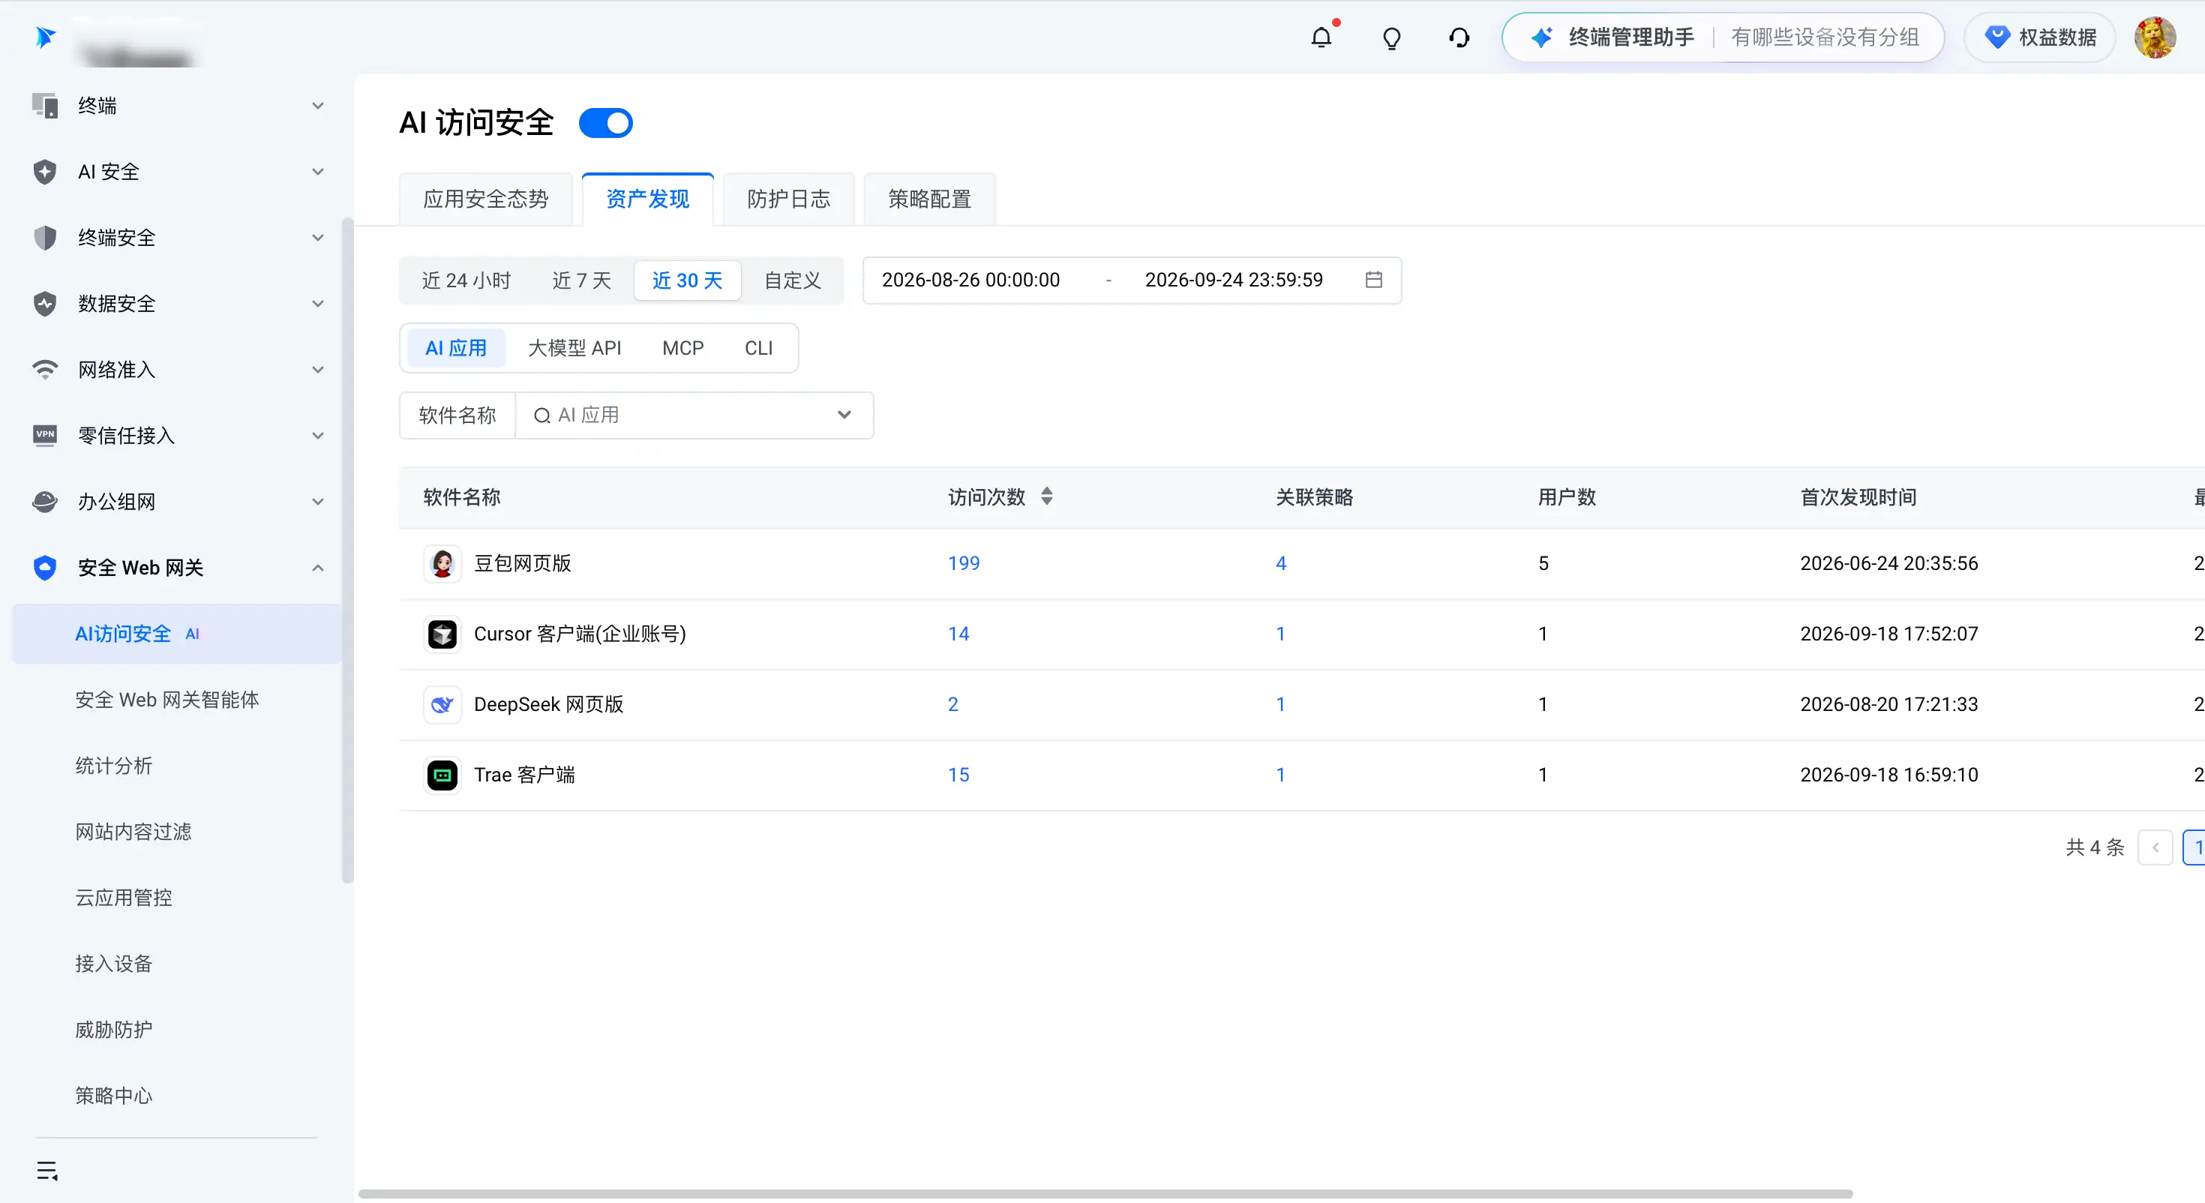Click the lightbulb tips icon

point(1392,37)
